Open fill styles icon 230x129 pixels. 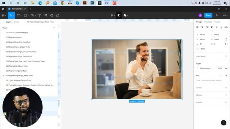(221, 76)
